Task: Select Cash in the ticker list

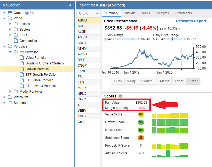Action: point(89,122)
